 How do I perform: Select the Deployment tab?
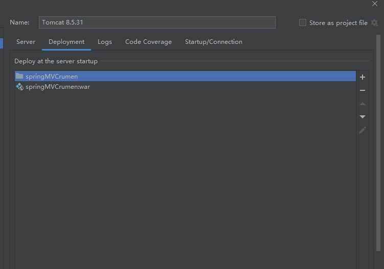point(66,42)
